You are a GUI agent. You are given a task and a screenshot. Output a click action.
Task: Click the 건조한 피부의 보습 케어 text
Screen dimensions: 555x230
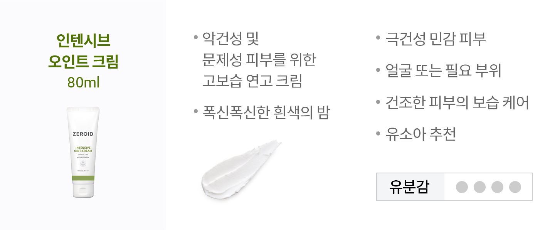pyautogui.click(x=457, y=103)
